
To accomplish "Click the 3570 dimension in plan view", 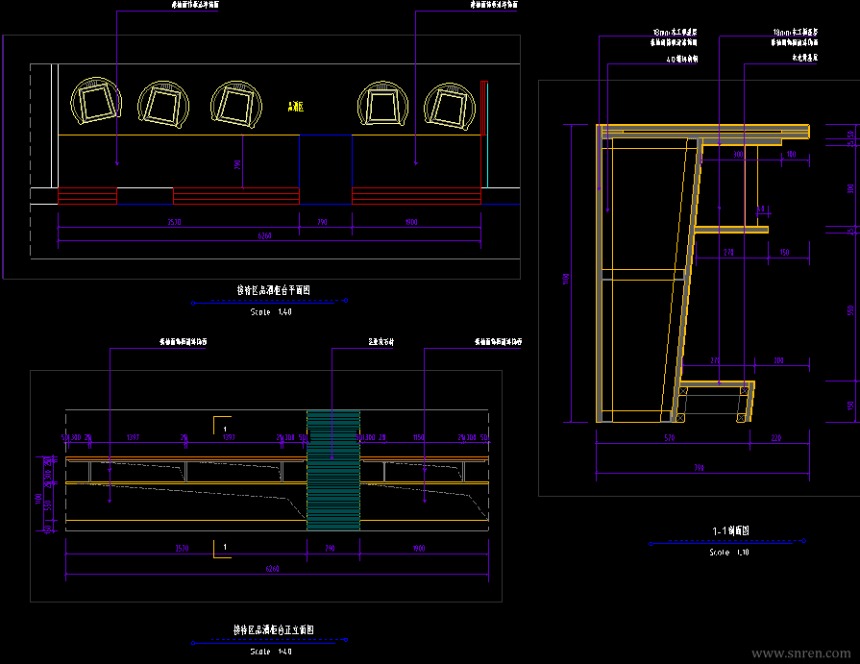I will (175, 222).
